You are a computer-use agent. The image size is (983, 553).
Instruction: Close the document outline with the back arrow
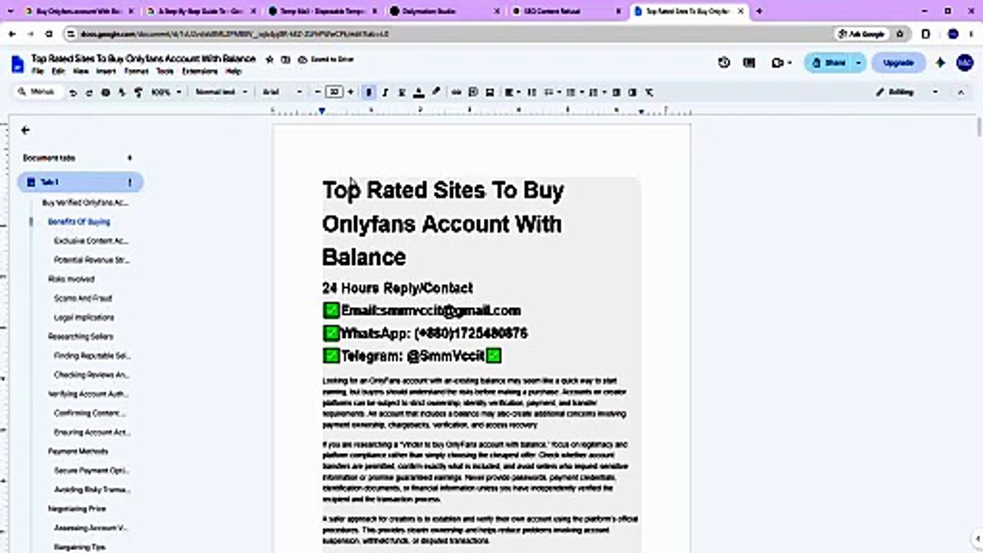[25, 131]
